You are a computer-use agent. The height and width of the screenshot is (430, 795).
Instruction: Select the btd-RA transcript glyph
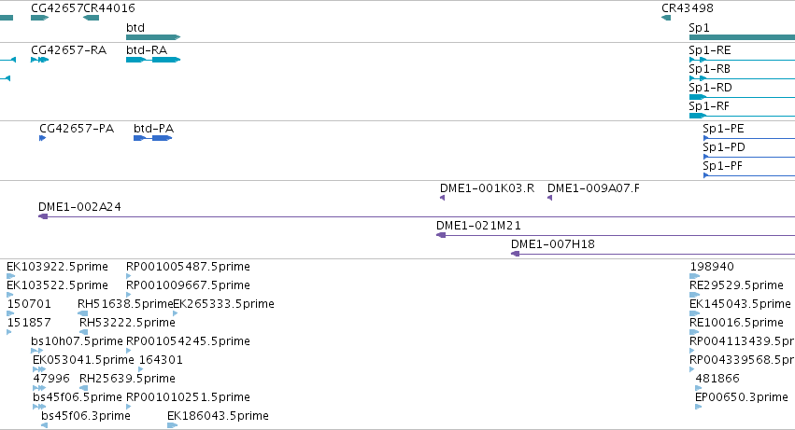click(x=152, y=60)
